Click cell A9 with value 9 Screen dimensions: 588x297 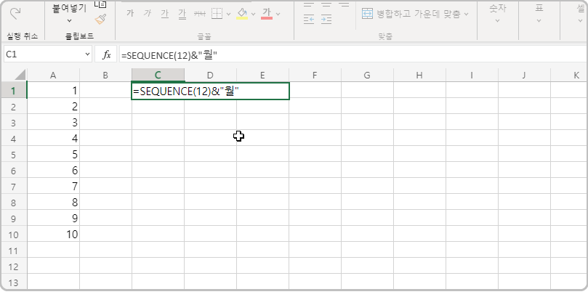pos(53,219)
